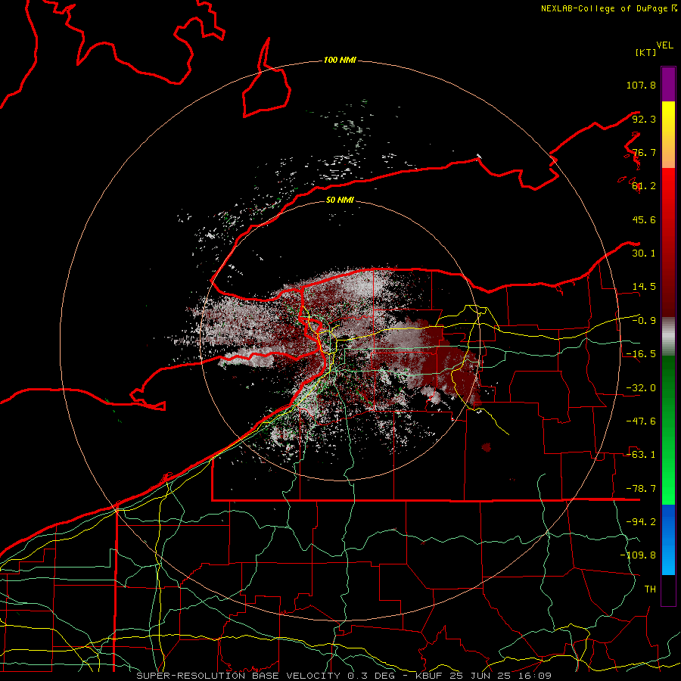Click the VEL legend title
This screenshot has height=681, width=681.
pos(664,45)
